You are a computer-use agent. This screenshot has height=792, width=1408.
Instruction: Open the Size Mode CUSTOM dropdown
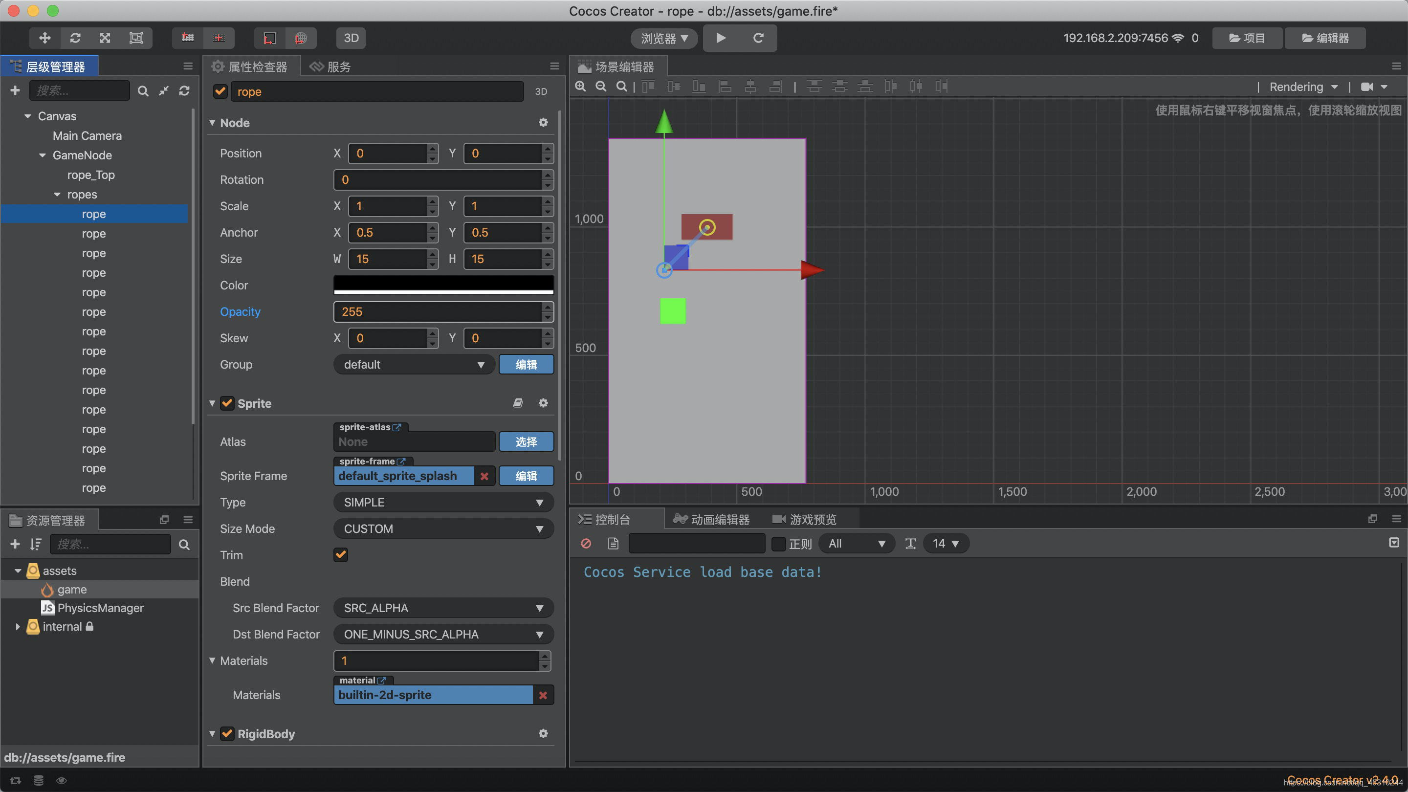[443, 528]
